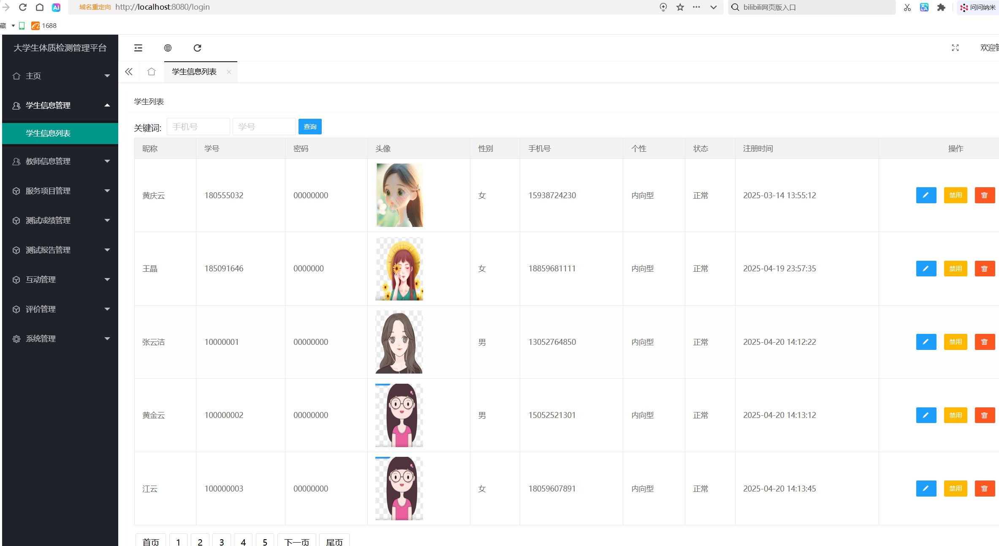Expand the 系统管理 sidebar section
This screenshot has width=999, height=546.
(60, 339)
